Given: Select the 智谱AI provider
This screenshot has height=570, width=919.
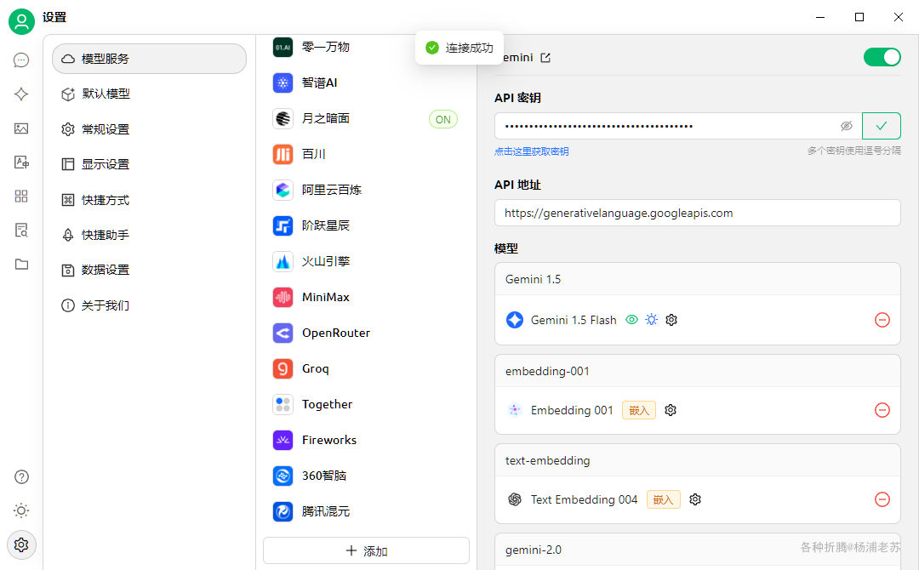Looking at the screenshot, I should (x=366, y=83).
